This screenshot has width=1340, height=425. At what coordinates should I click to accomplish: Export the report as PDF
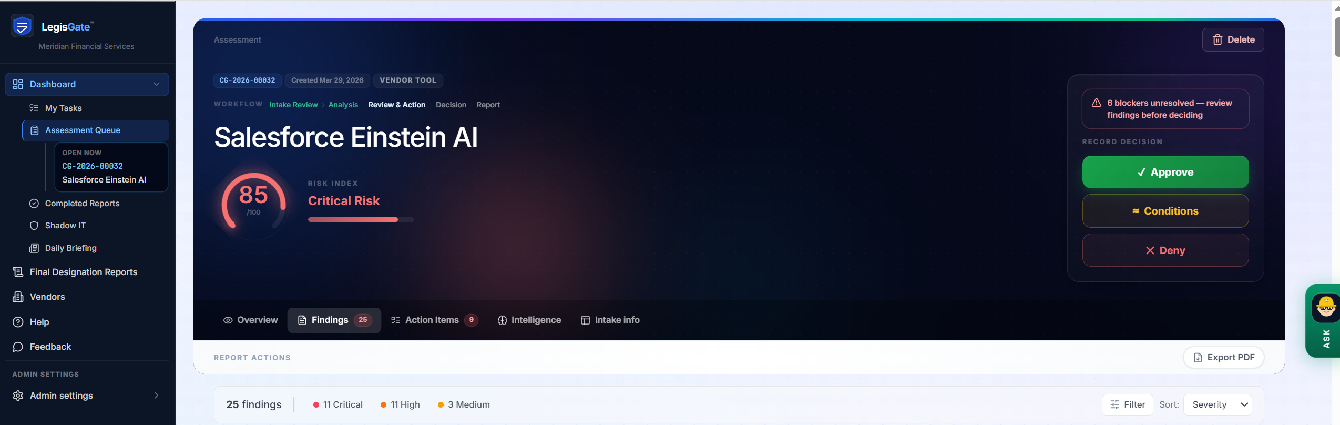point(1224,358)
